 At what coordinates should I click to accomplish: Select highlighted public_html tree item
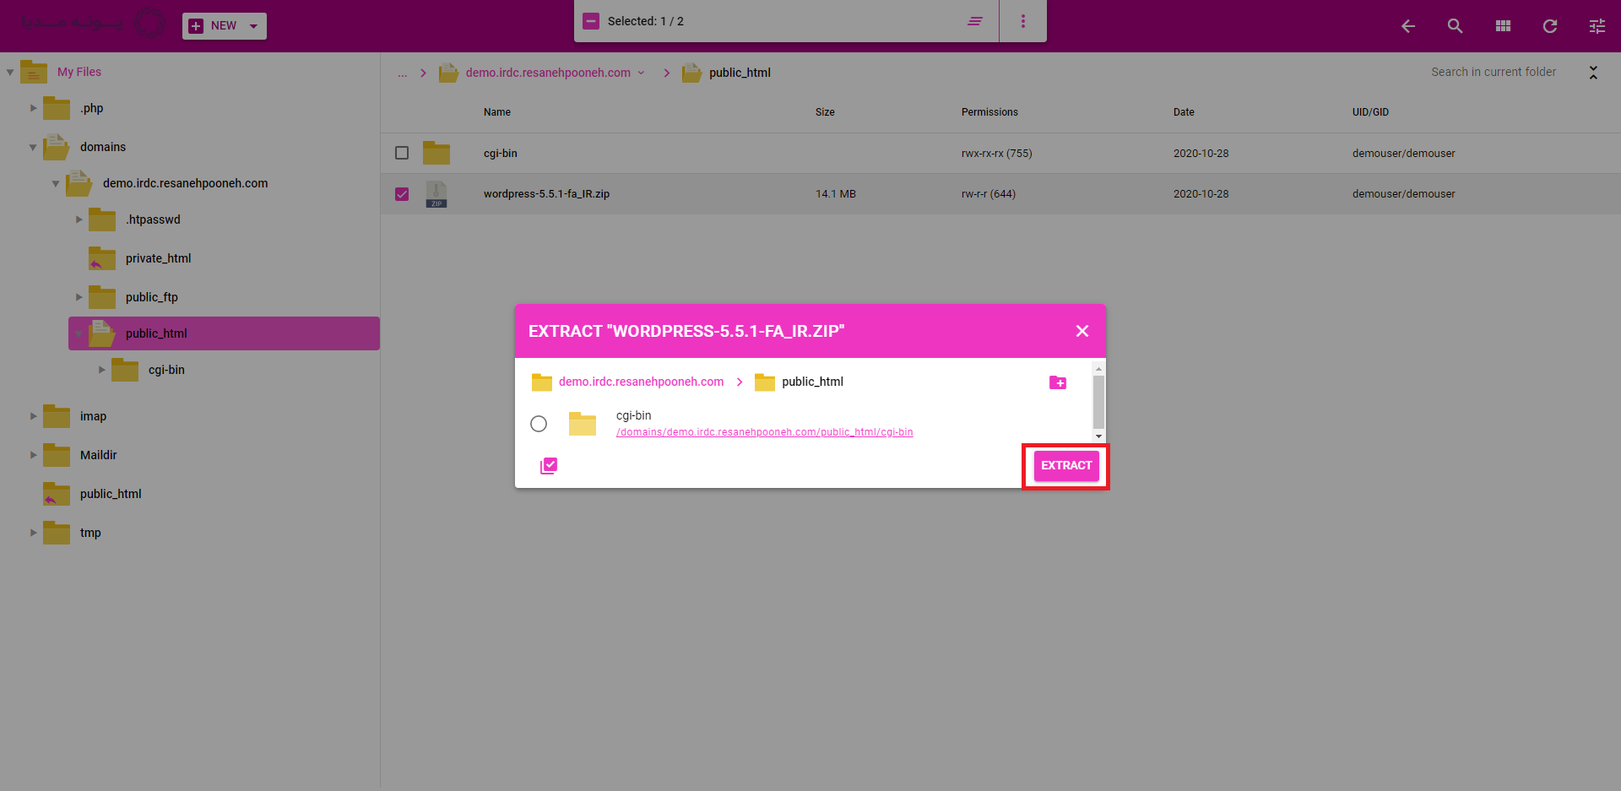(224, 333)
